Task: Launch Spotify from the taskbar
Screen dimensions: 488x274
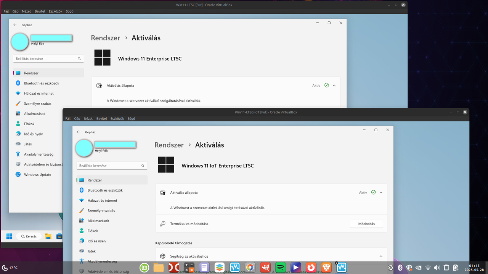Action: click(281, 267)
